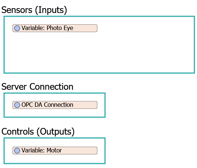Click the Controls (Outputs) heading
Viewport: 197px width, 168px height.
pyautogui.click(x=38, y=132)
